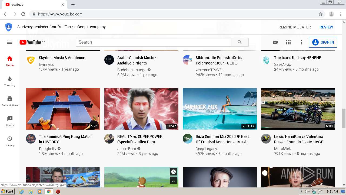This screenshot has height=195, width=346.
Task: Click REVIEW on the privacy reminder
Action: 326,27
